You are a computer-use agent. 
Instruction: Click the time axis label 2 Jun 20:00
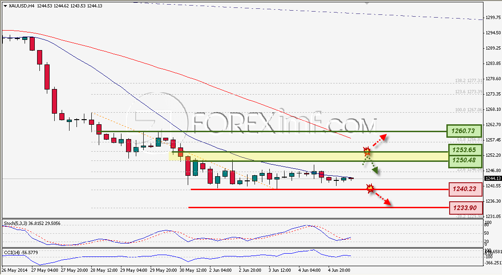point(250,270)
